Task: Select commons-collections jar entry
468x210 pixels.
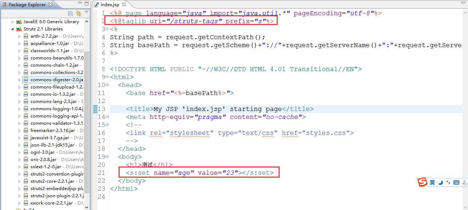Action: click(57, 73)
